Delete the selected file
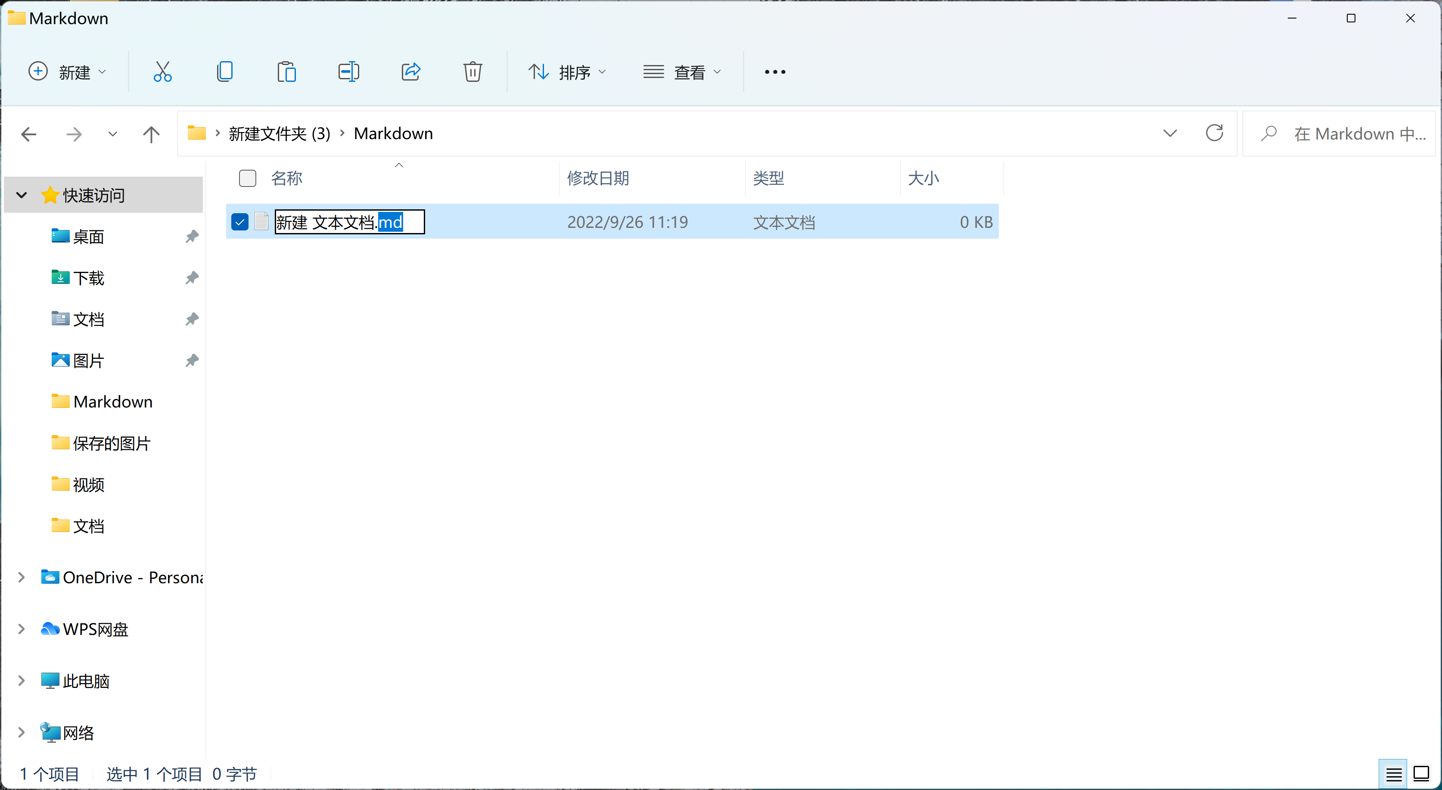Image resolution: width=1442 pixels, height=790 pixels. pyautogui.click(x=472, y=71)
